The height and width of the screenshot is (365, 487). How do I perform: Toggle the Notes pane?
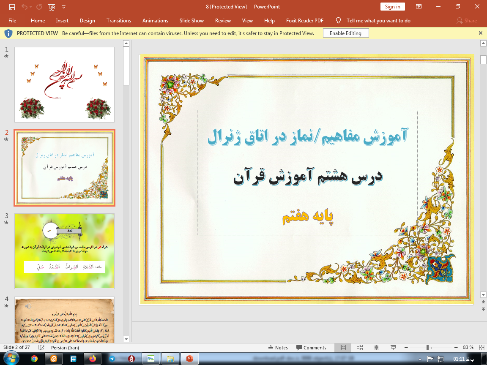278,348
